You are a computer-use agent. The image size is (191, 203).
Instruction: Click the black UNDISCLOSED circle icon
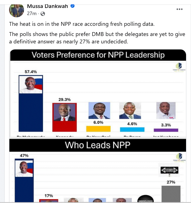pyautogui.click(x=146, y=199)
